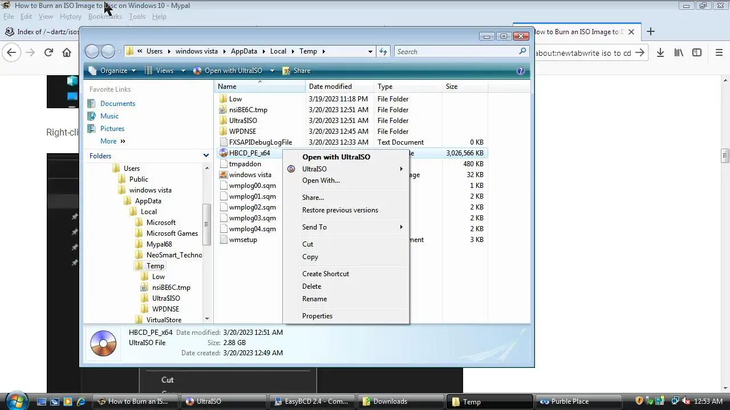Viewport: 730px width, 410px height.
Task: Sort by Date modified column header
Action: 340,87
